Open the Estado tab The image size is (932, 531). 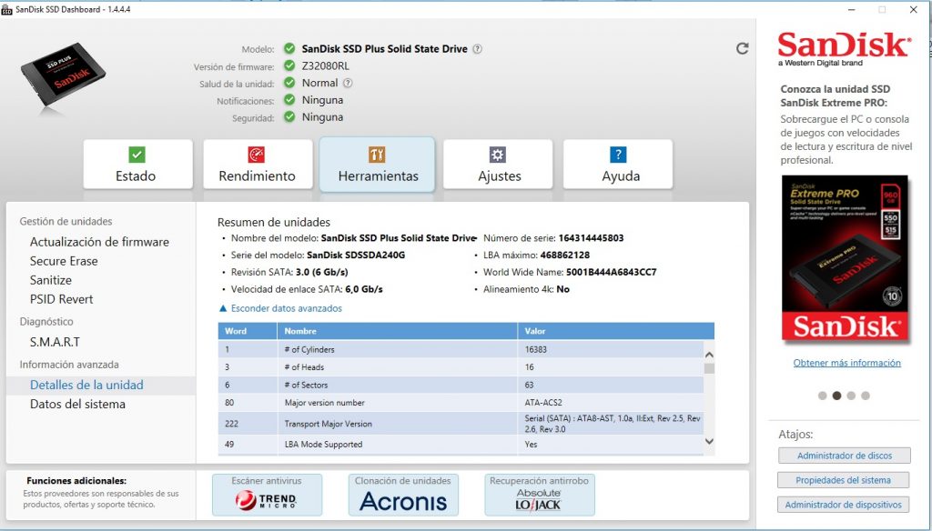tap(137, 165)
